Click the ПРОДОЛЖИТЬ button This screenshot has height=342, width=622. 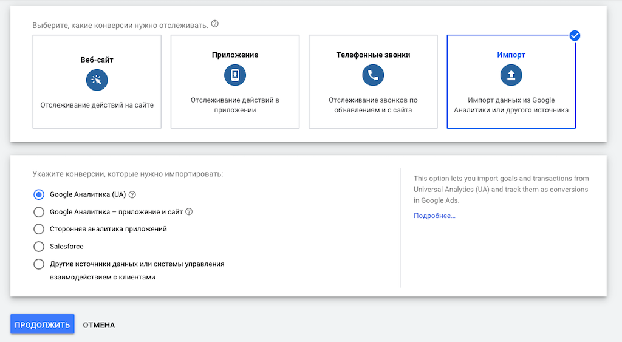[x=43, y=324]
